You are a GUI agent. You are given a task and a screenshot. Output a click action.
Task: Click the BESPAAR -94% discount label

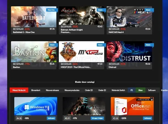tap(117, 29)
